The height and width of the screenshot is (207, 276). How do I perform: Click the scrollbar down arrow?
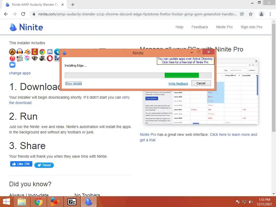coord(274,194)
